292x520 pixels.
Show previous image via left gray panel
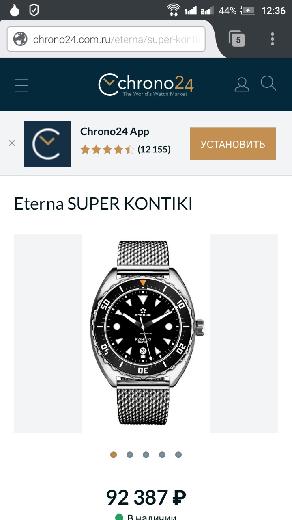(x=48, y=333)
